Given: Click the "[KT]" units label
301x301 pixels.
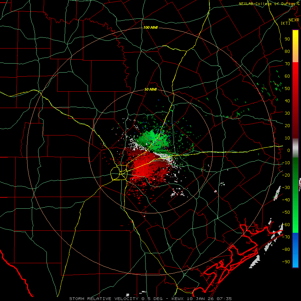Looking at the screenshot, I should click(x=285, y=23).
